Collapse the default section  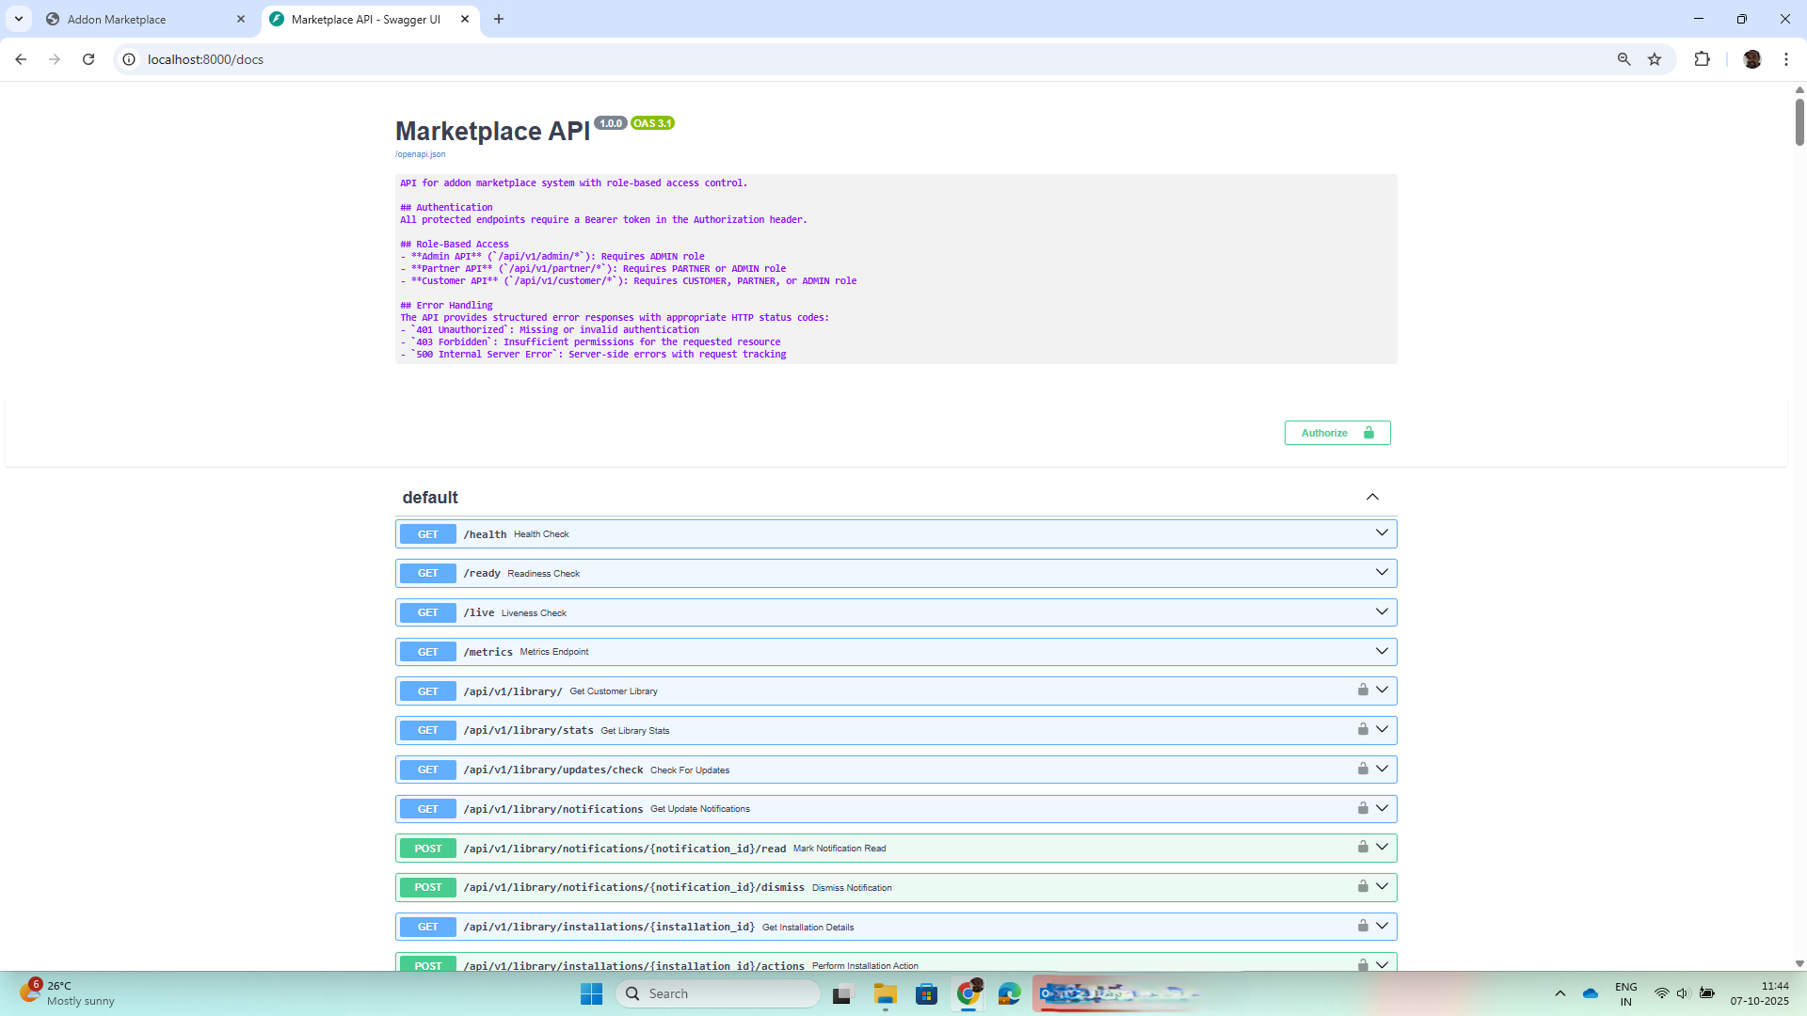click(1372, 497)
